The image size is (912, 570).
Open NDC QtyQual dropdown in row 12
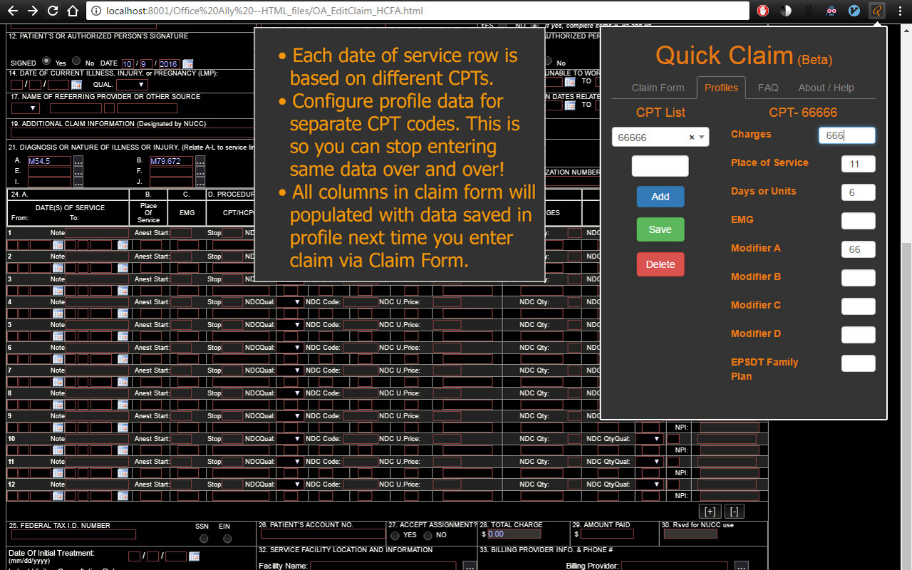648,484
